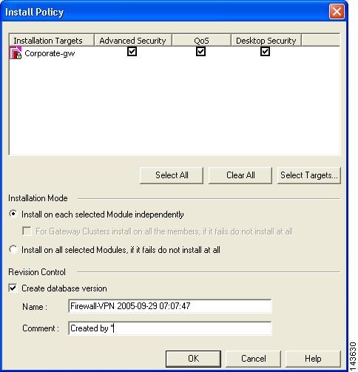This screenshot has width=358, height=372.
Task: Click the Comment input field
Action: pyautogui.click(x=170, y=328)
